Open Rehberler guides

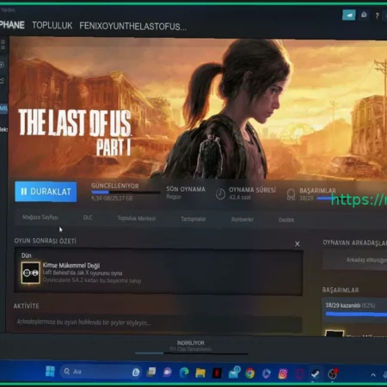click(243, 219)
